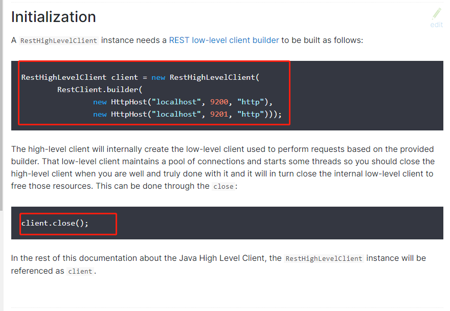450x311 pixels.
Task: Click inline RestHighLevelClient code in first sentence
Action: click(x=58, y=40)
